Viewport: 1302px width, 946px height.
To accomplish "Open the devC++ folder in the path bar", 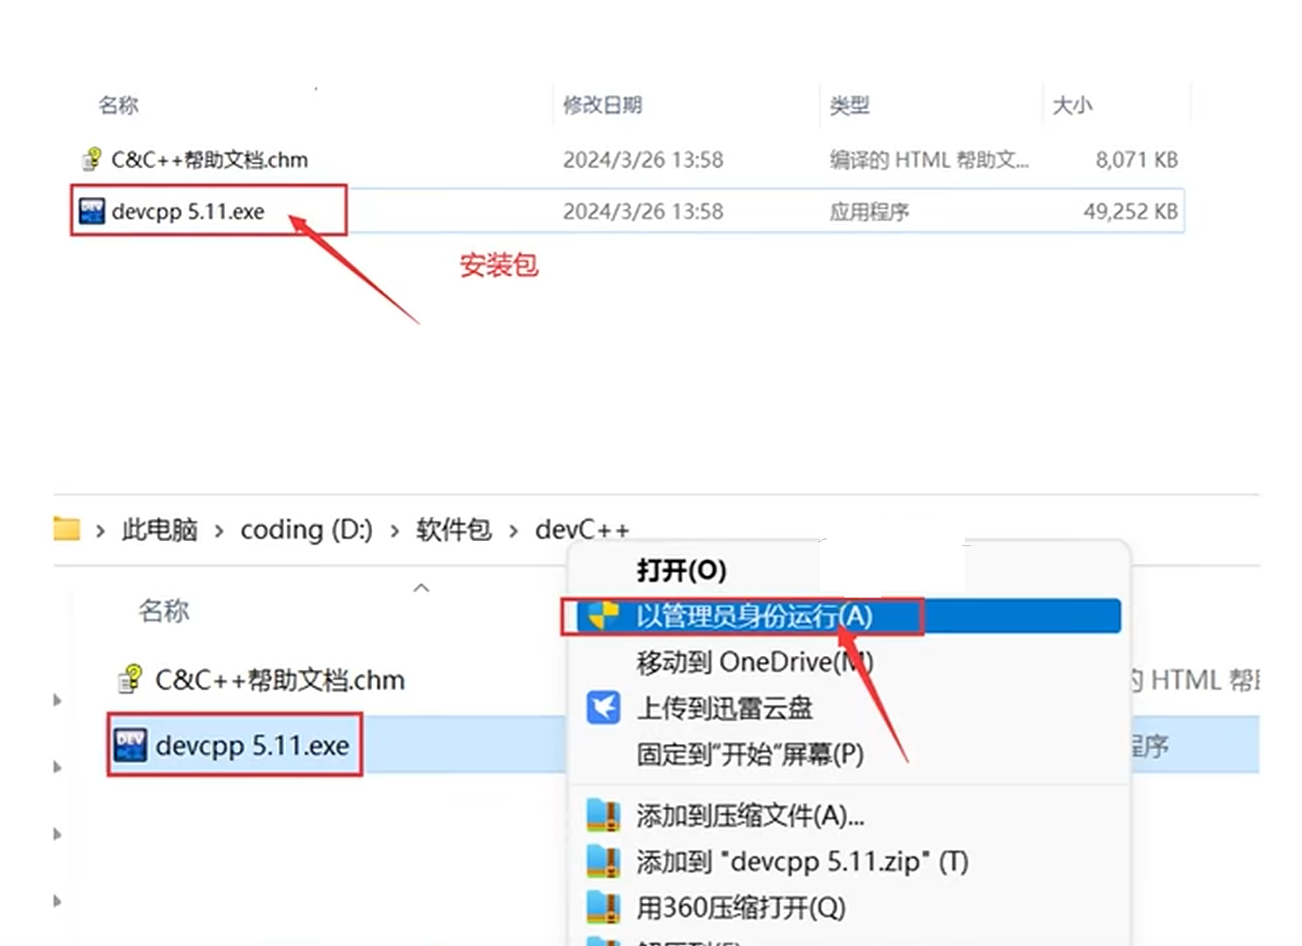I will pyautogui.click(x=583, y=529).
